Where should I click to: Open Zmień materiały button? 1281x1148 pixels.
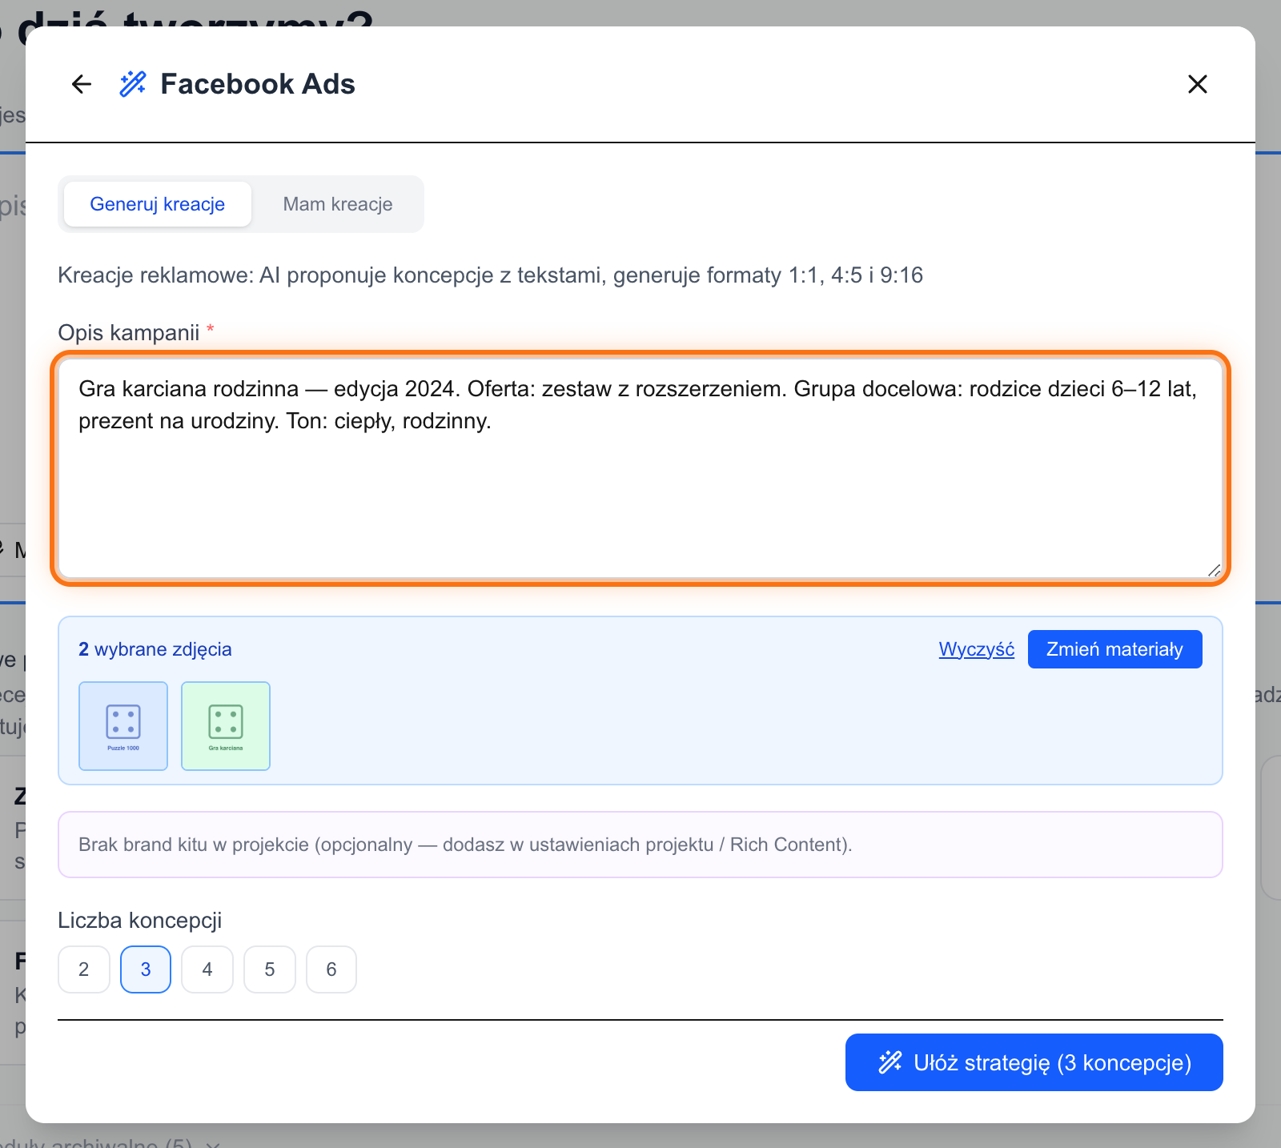click(1114, 649)
